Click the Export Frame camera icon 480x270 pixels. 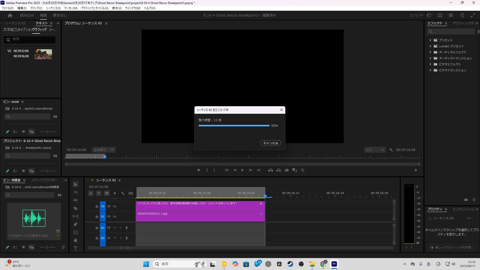pyautogui.click(x=287, y=170)
